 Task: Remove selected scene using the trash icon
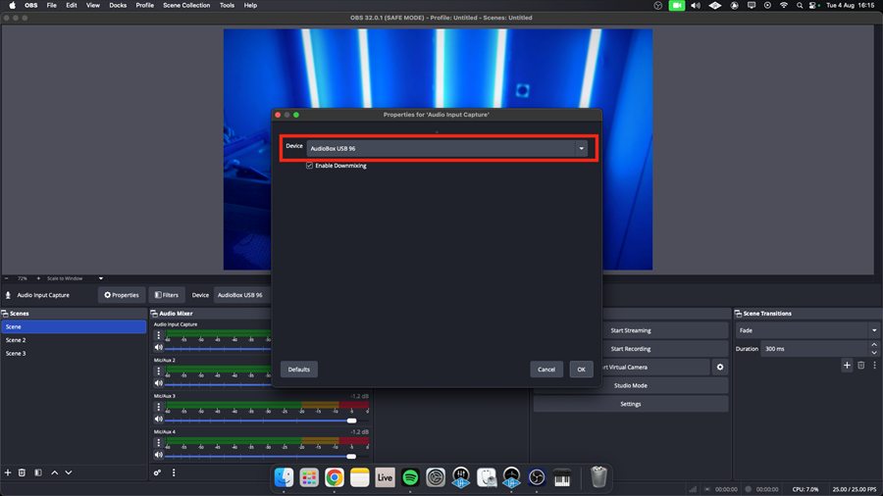22,472
